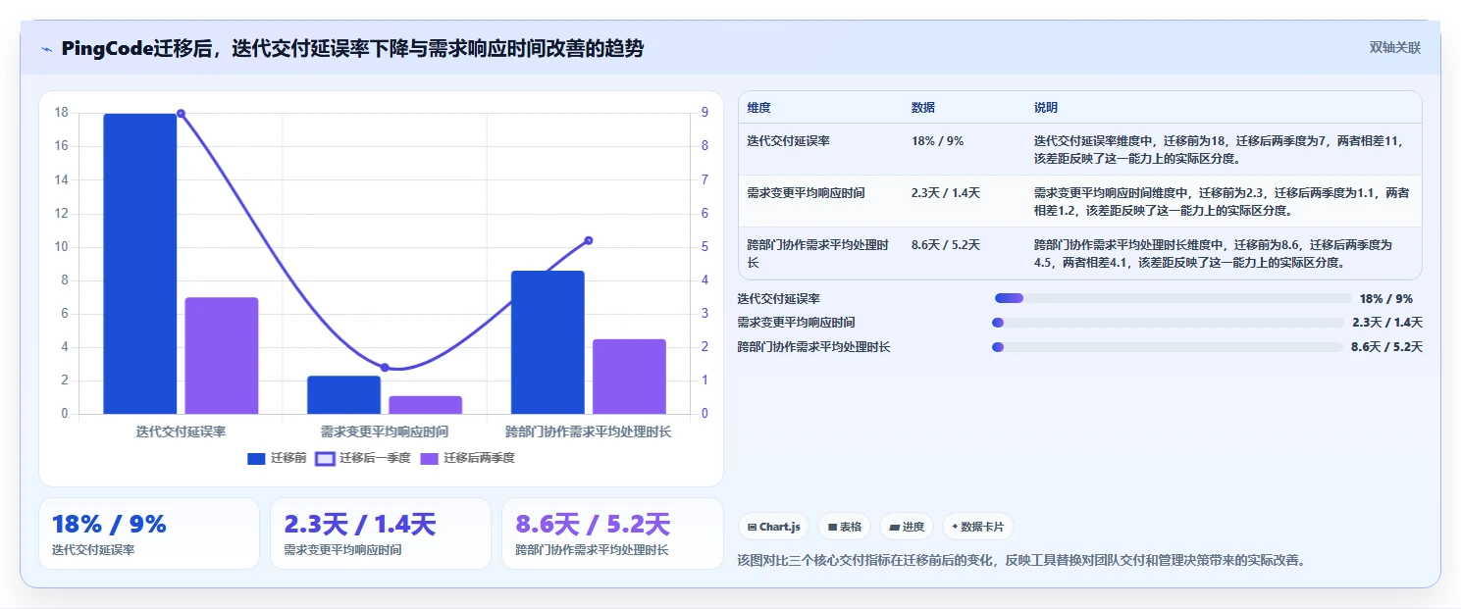Click the 需求变更平均响应时间 x-axis label

[385, 431]
